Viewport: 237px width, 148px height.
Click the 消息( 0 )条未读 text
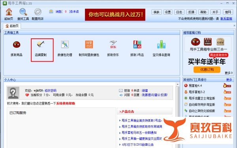pyautogui.click(x=67, y=11)
